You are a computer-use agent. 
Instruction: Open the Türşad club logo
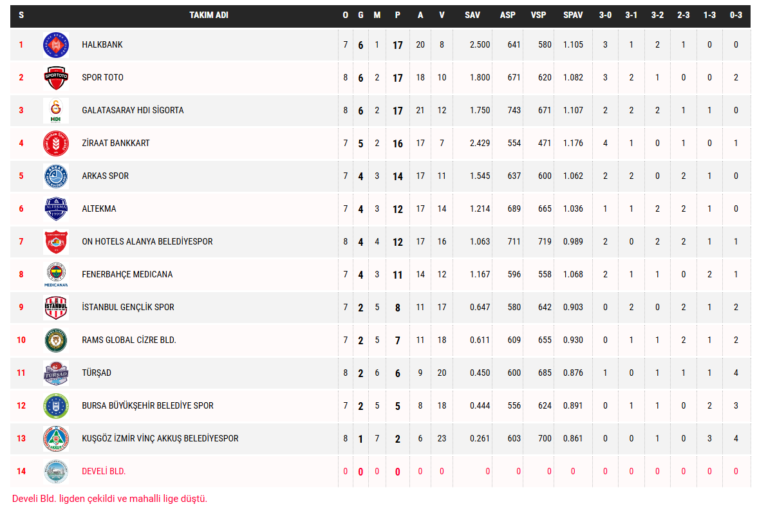[x=55, y=373]
